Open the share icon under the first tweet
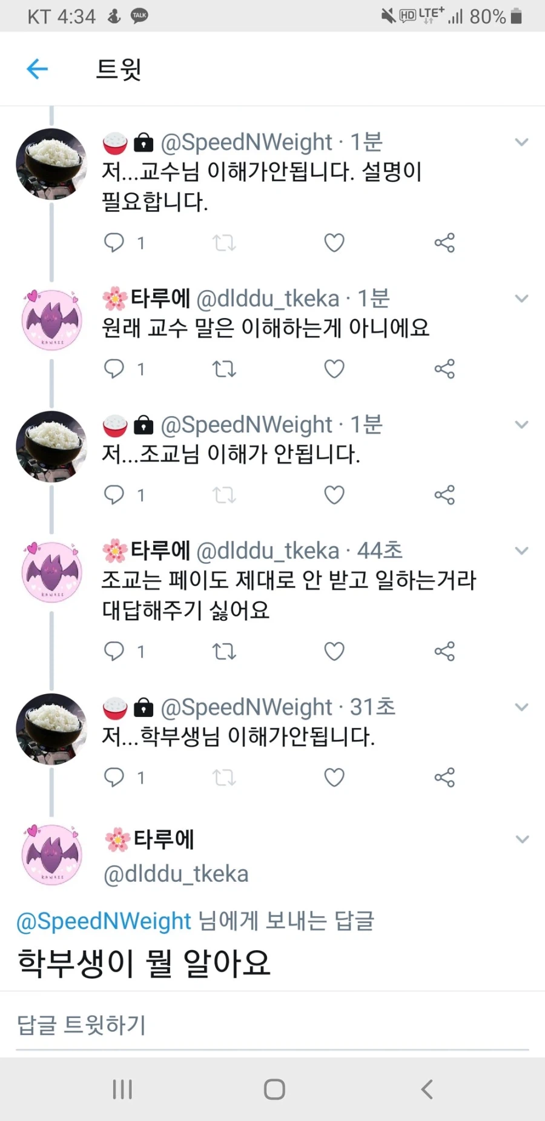This screenshot has width=545, height=1121. 444,242
